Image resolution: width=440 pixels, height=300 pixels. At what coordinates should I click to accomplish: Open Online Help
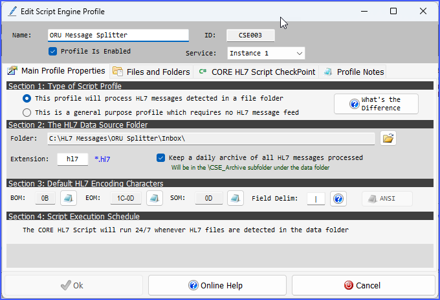coord(217,285)
